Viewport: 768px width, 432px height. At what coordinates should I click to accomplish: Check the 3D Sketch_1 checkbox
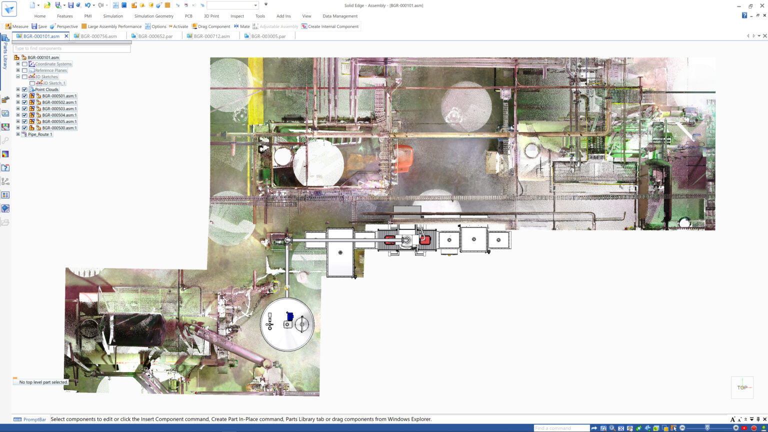tap(32, 83)
